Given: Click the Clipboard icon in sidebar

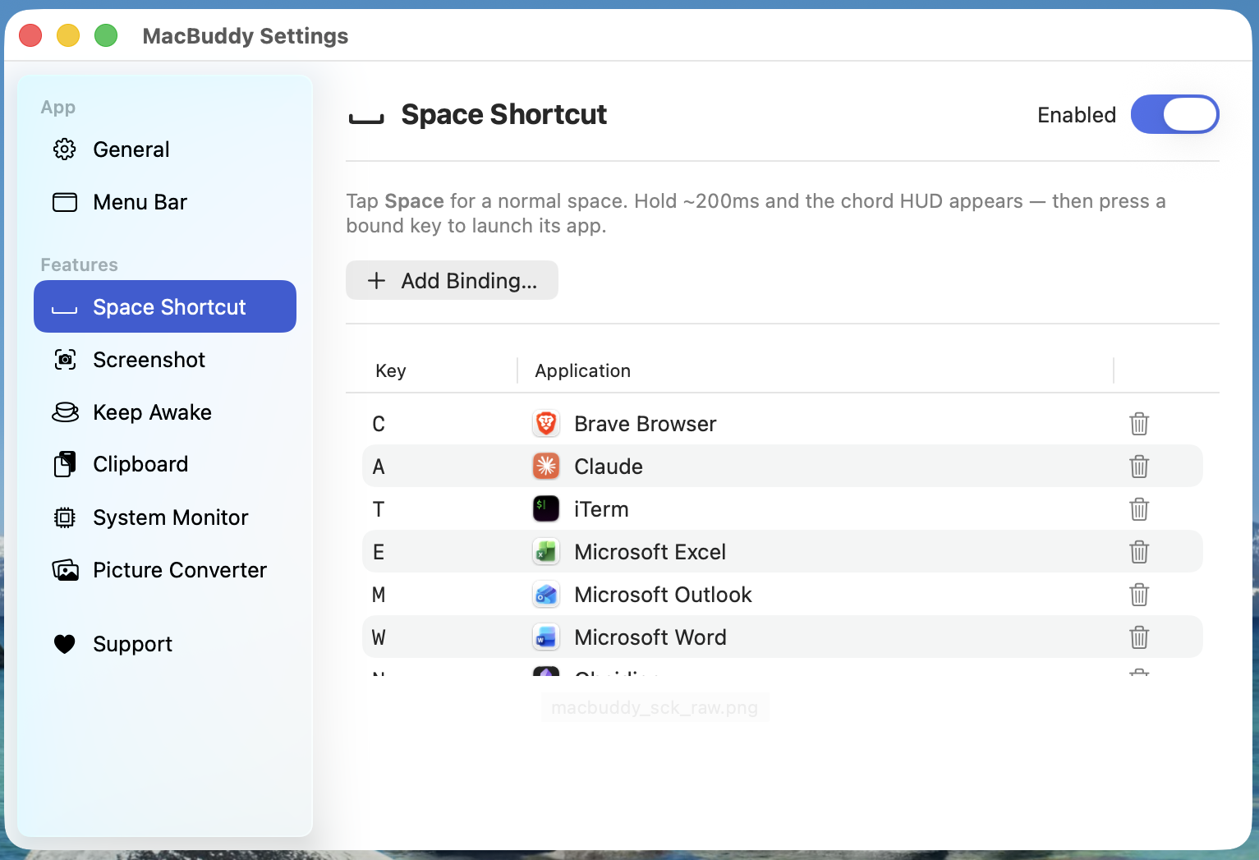Looking at the screenshot, I should 65,464.
